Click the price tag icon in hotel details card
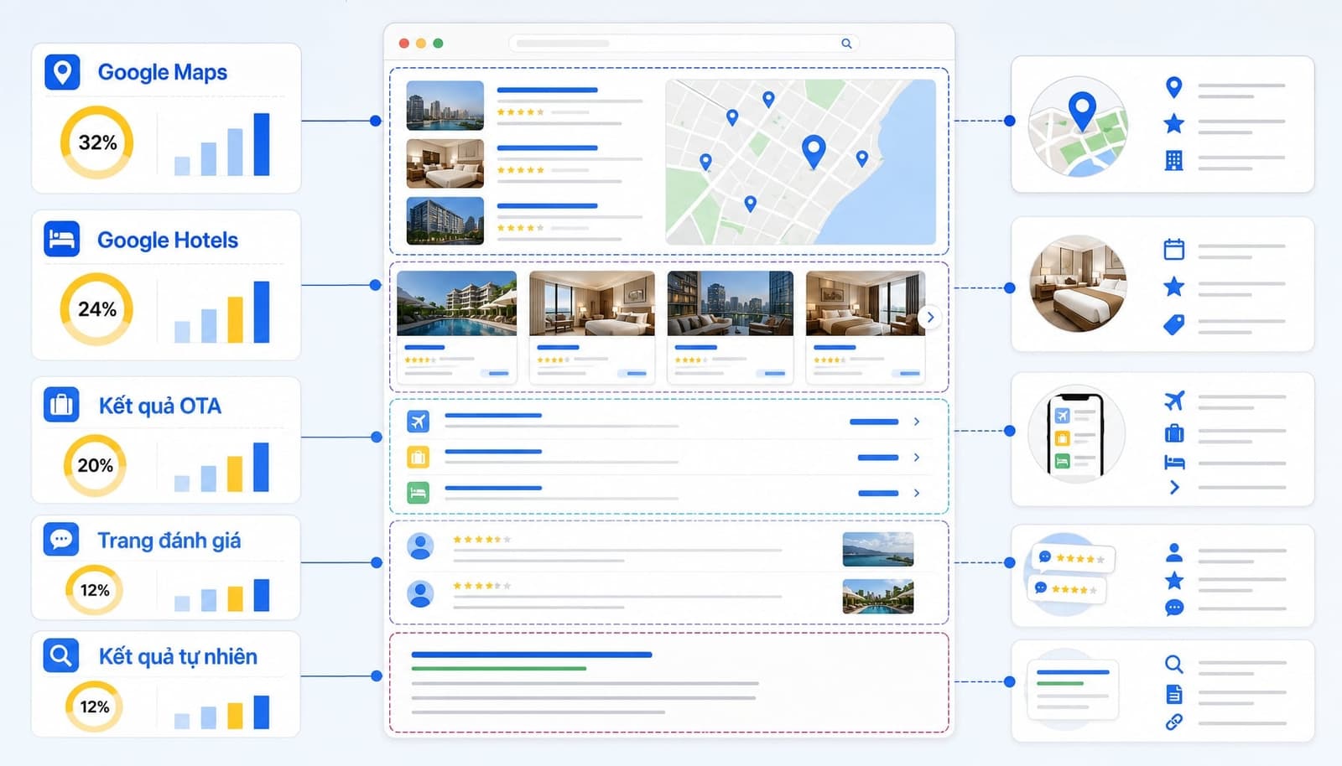Image resolution: width=1342 pixels, height=766 pixels. coord(1174,324)
